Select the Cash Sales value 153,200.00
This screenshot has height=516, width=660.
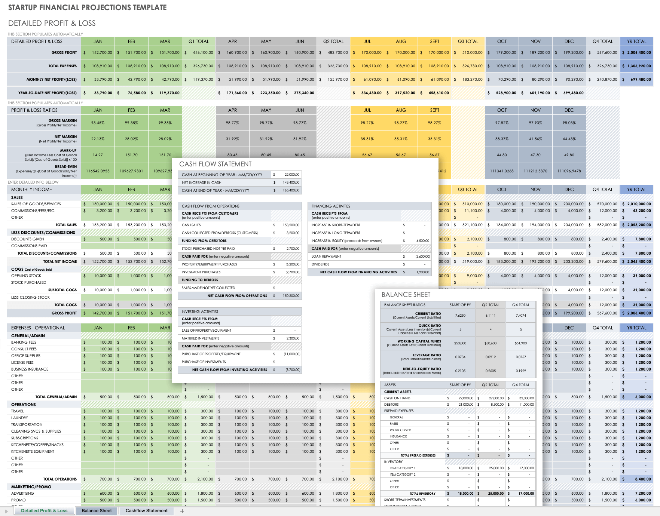tap(286, 225)
